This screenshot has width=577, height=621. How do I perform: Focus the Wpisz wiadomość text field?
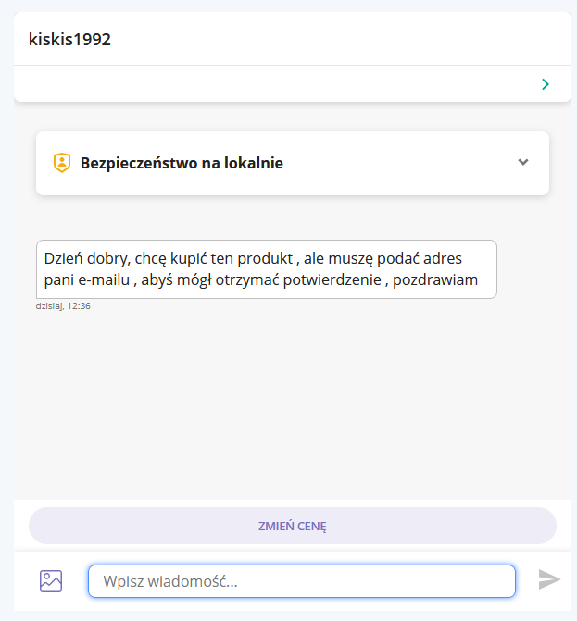coord(302,581)
